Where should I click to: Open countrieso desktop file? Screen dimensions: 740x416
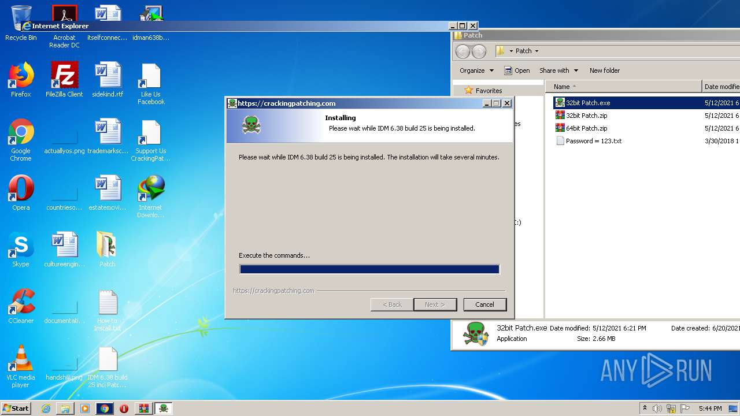pos(64,196)
